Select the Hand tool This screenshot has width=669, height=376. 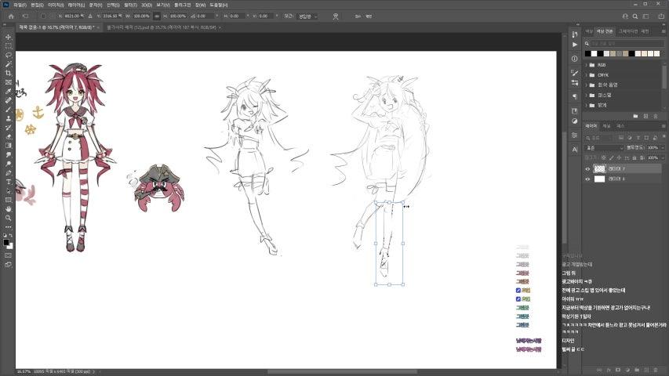[8, 208]
